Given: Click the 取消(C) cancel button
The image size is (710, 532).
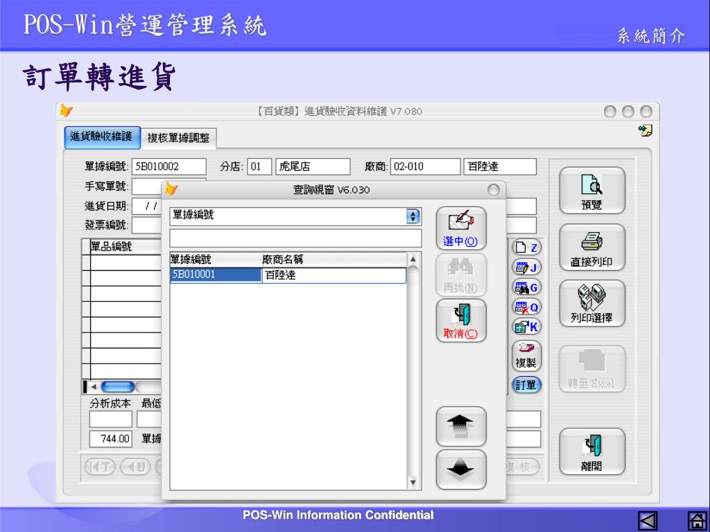Looking at the screenshot, I should coord(461,320).
